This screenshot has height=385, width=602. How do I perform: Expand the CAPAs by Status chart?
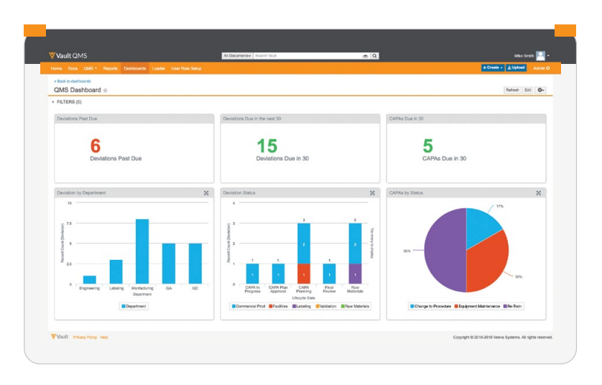[538, 192]
